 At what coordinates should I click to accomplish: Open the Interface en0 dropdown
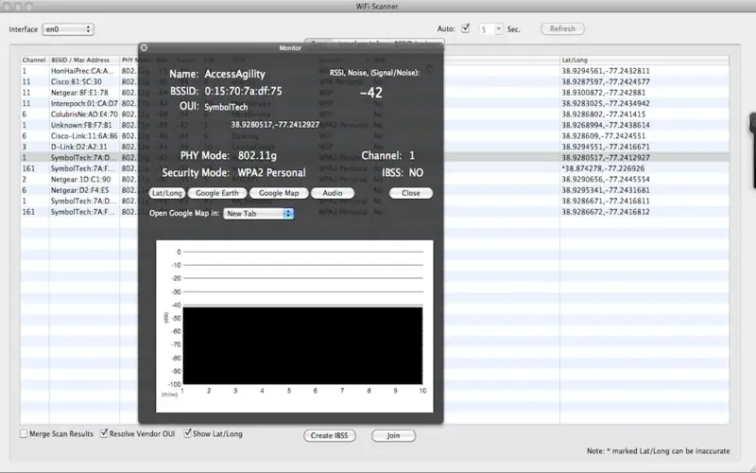pos(68,29)
